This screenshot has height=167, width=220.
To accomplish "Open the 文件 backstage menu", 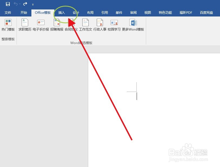I will (8, 12).
